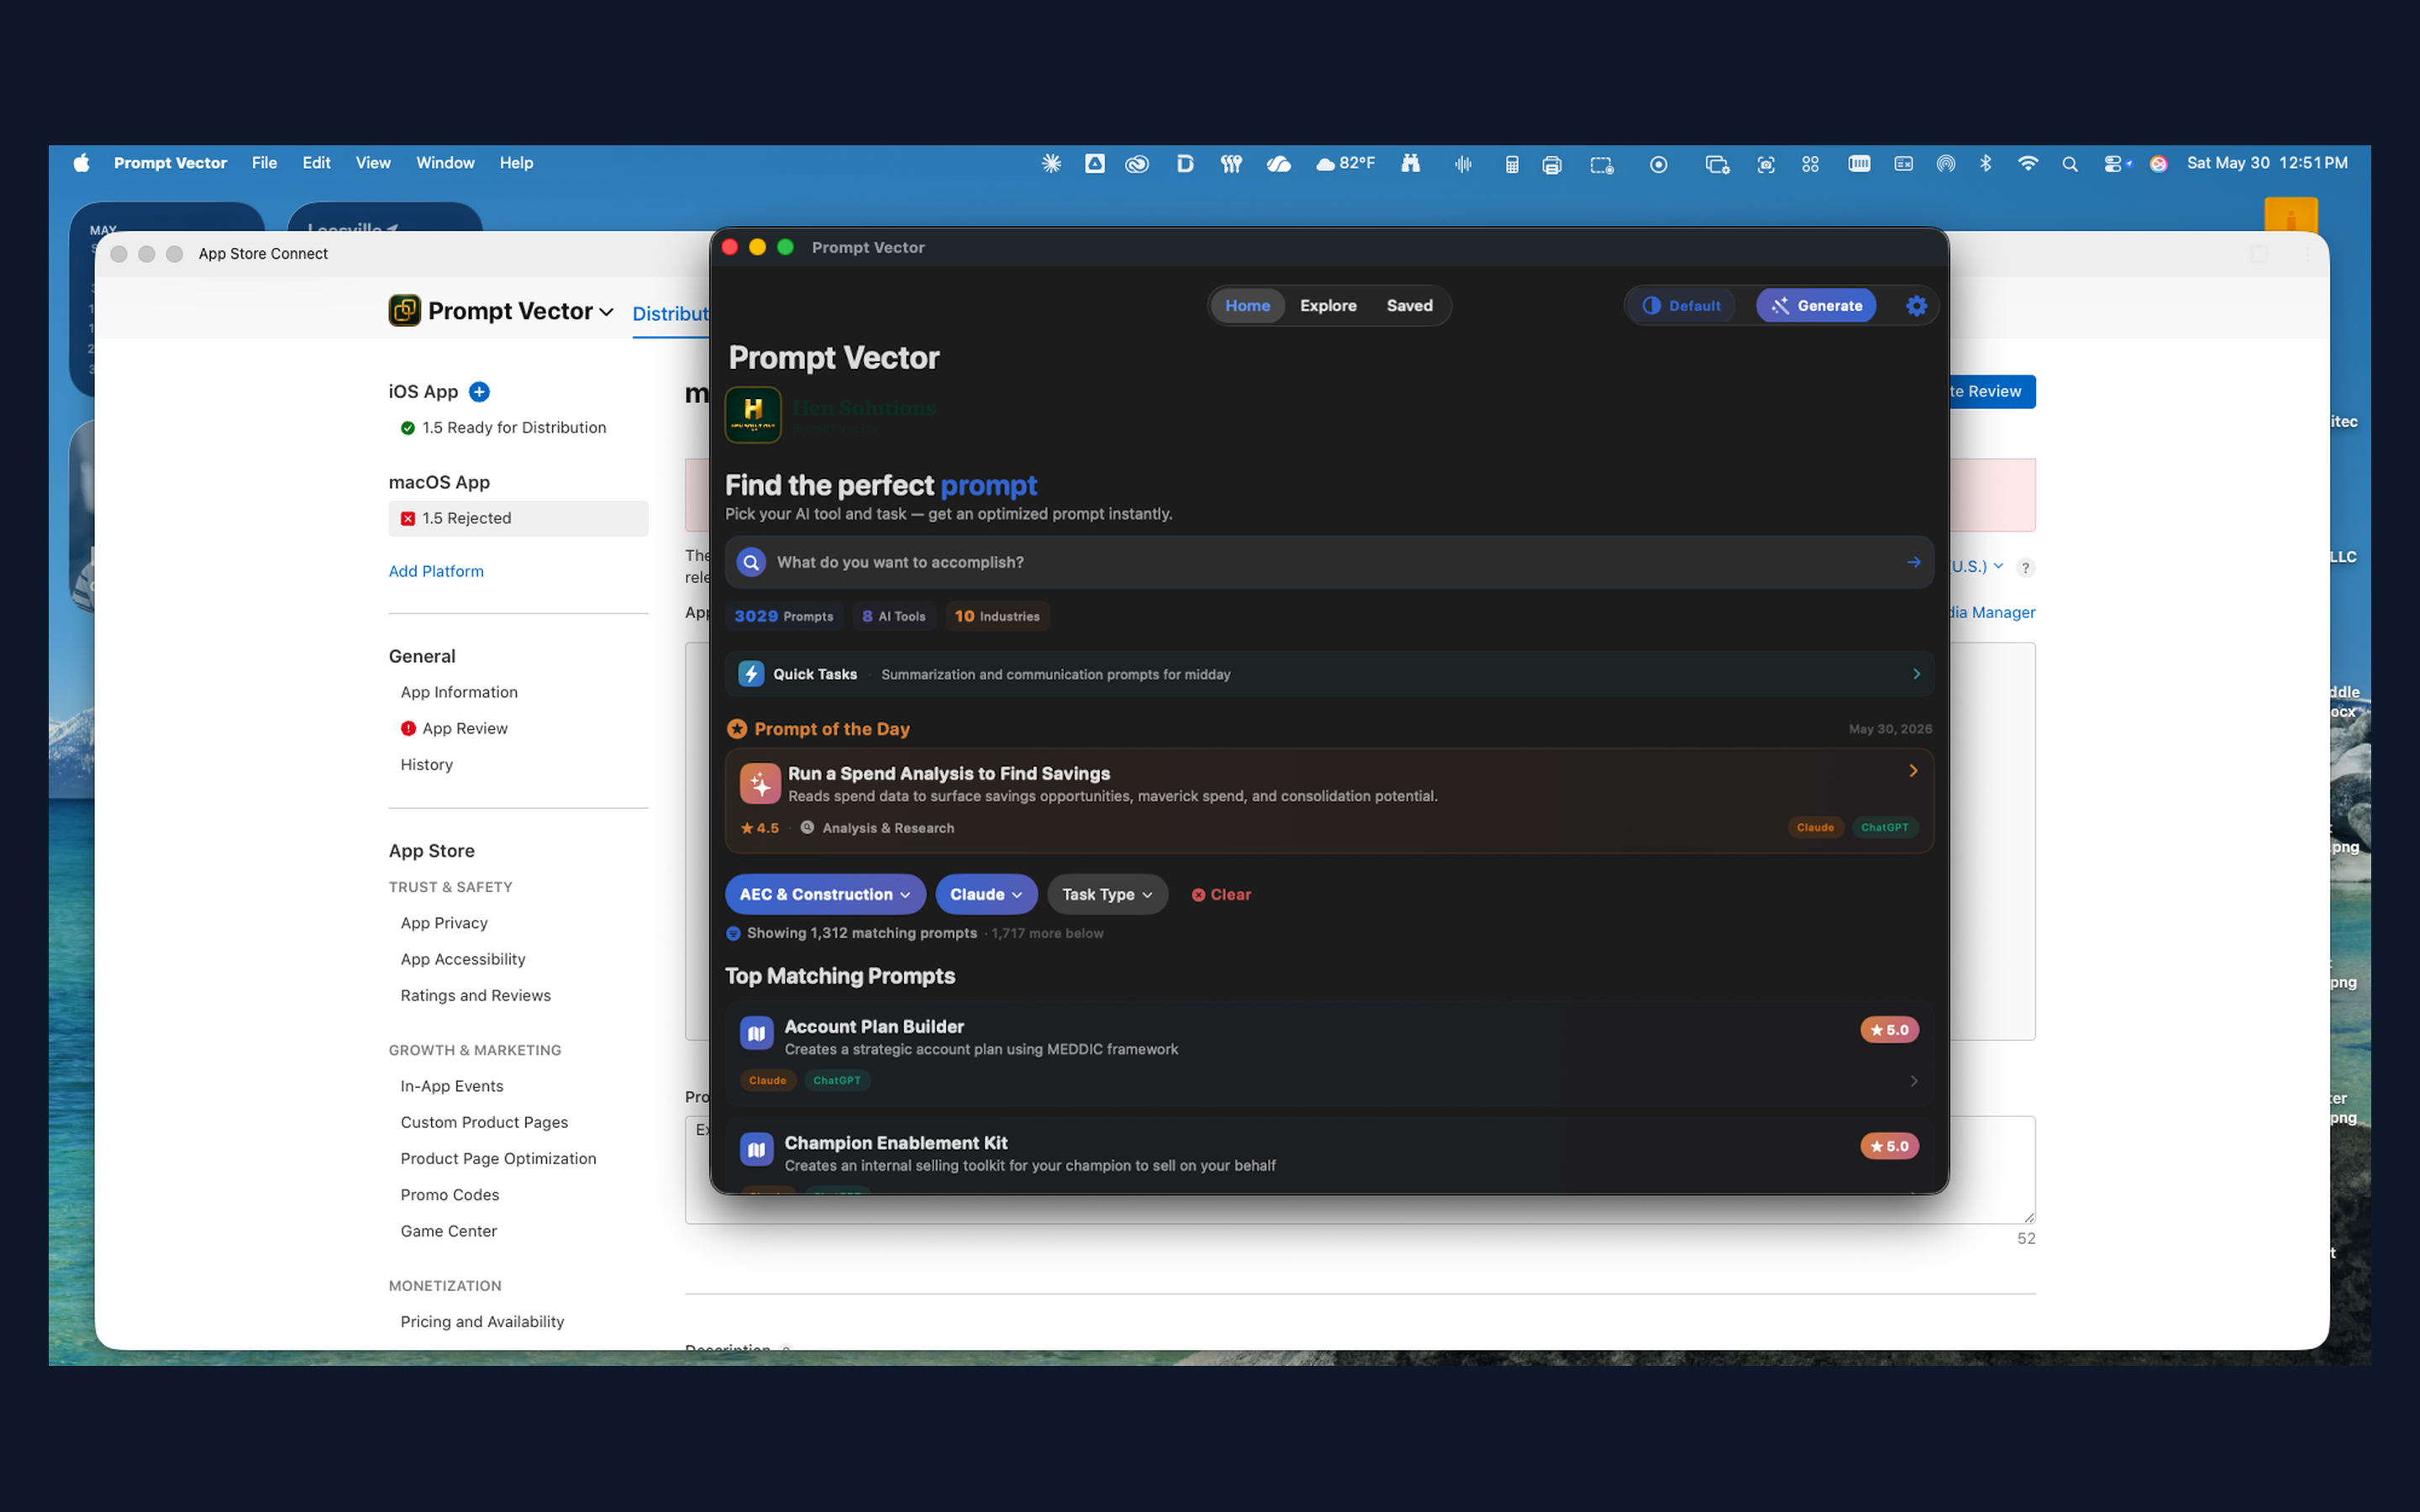
Task: Click the Creative Cloud icon in menu bar
Action: [1137, 164]
